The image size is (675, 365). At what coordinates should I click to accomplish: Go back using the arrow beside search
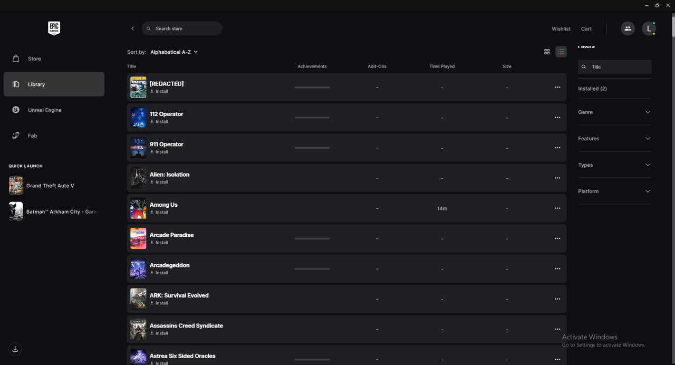tap(132, 28)
